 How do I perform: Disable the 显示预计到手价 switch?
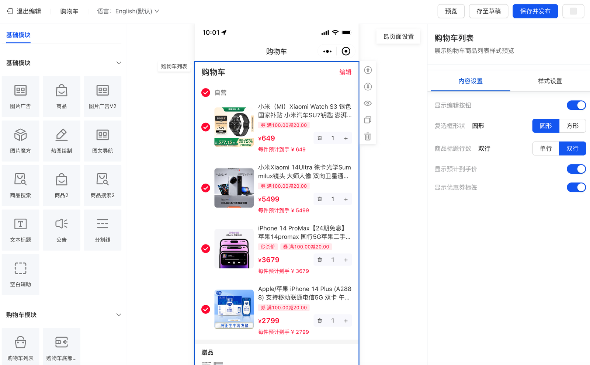coord(576,169)
